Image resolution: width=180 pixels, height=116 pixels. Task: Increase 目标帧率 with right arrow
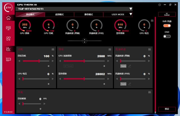[44, 104]
